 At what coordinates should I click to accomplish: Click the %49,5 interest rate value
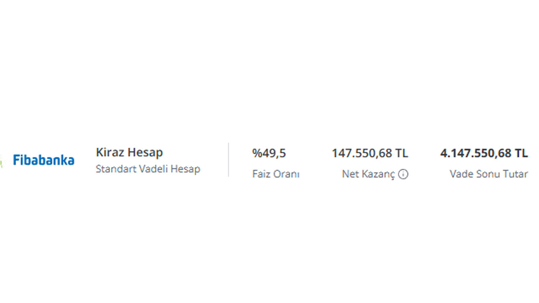coord(269,153)
